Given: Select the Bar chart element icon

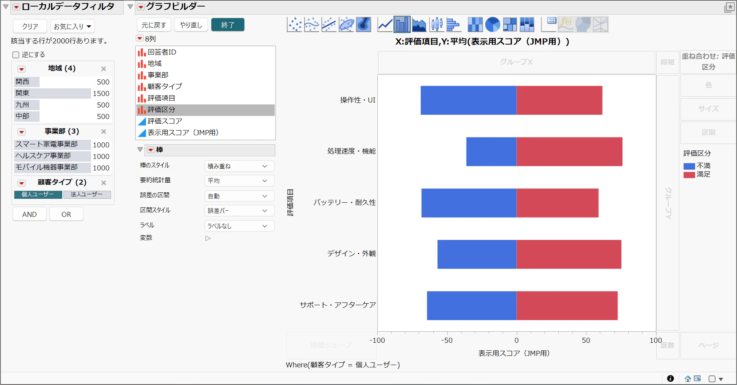Looking at the screenshot, I should [402, 25].
